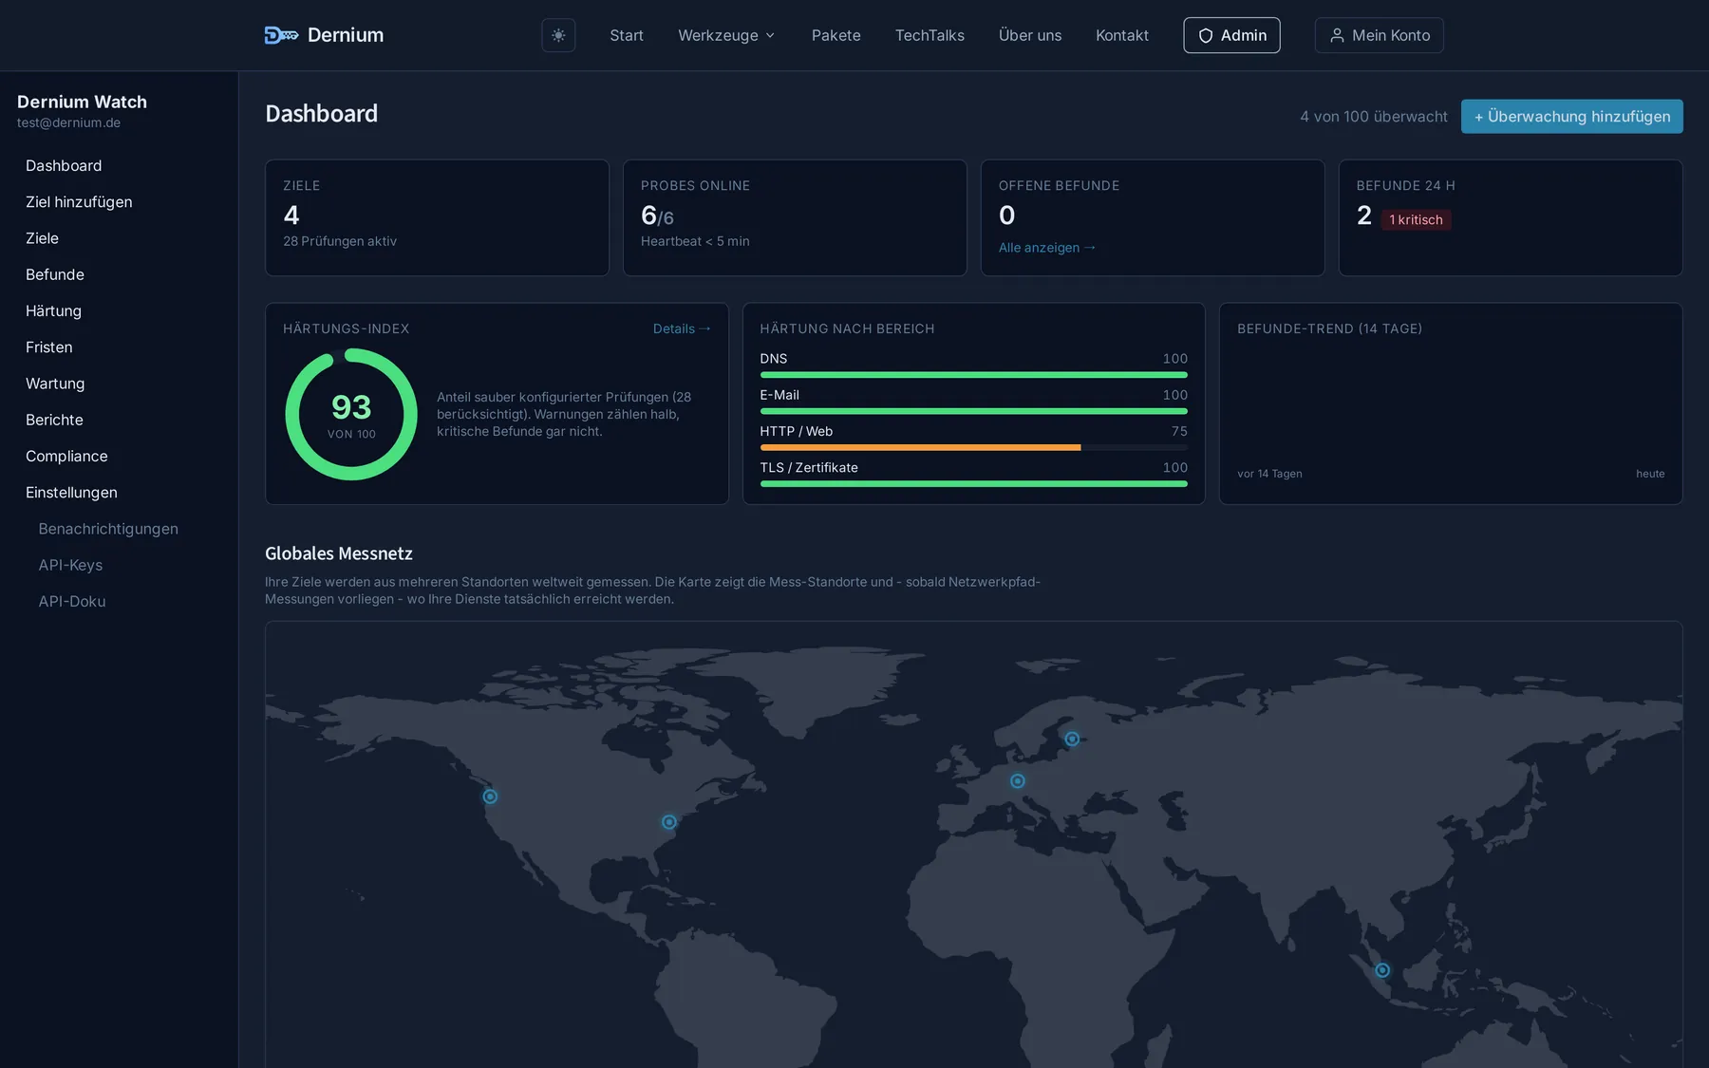
Task: Click the Globales Messnetz heading
Action: [x=339, y=553]
